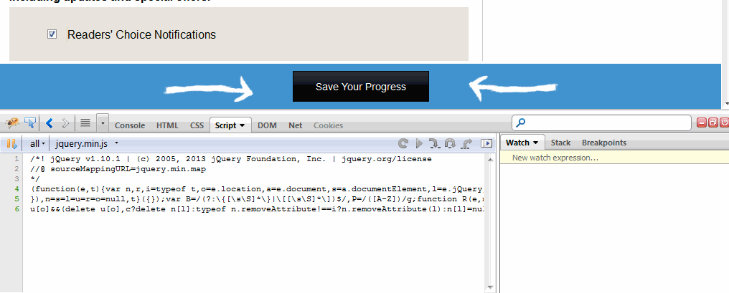Image resolution: width=729 pixels, height=293 pixels.
Task: Click the Step Out icon
Action: (466, 143)
